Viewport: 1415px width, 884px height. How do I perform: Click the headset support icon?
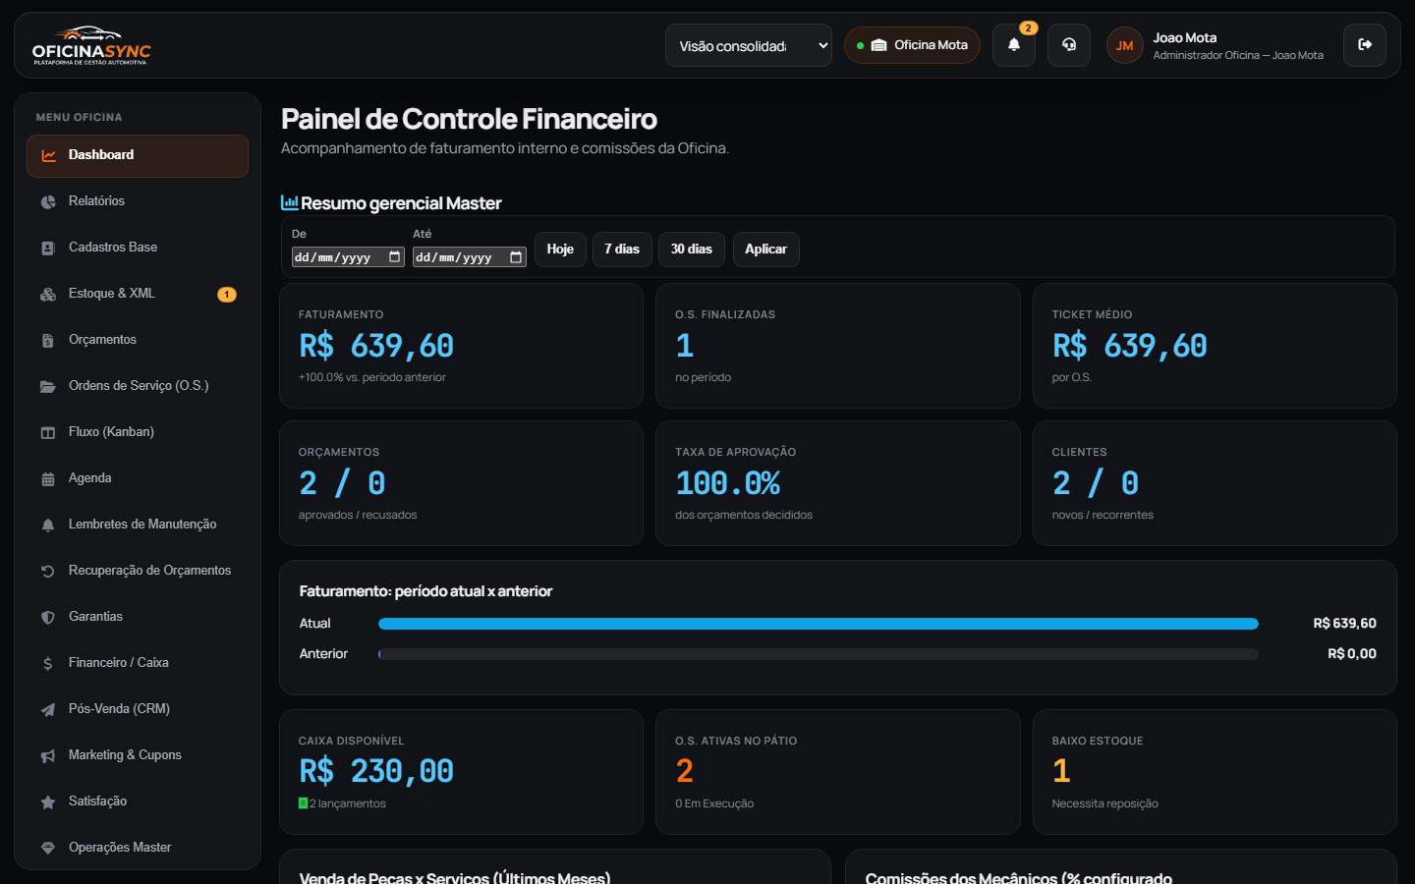(x=1069, y=45)
